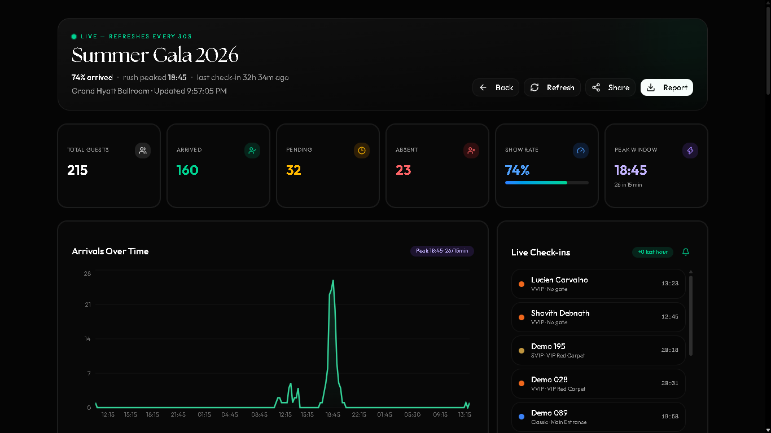Click the green live status dot
The height and width of the screenshot is (433, 771).
tap(74, 37)
